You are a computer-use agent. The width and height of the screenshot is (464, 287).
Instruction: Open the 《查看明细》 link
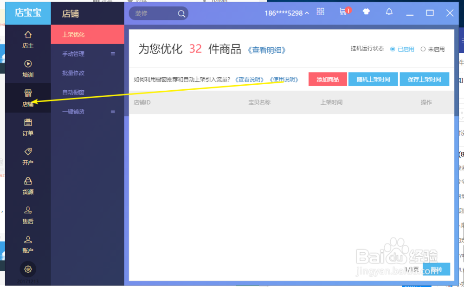[x=267, y=50]
